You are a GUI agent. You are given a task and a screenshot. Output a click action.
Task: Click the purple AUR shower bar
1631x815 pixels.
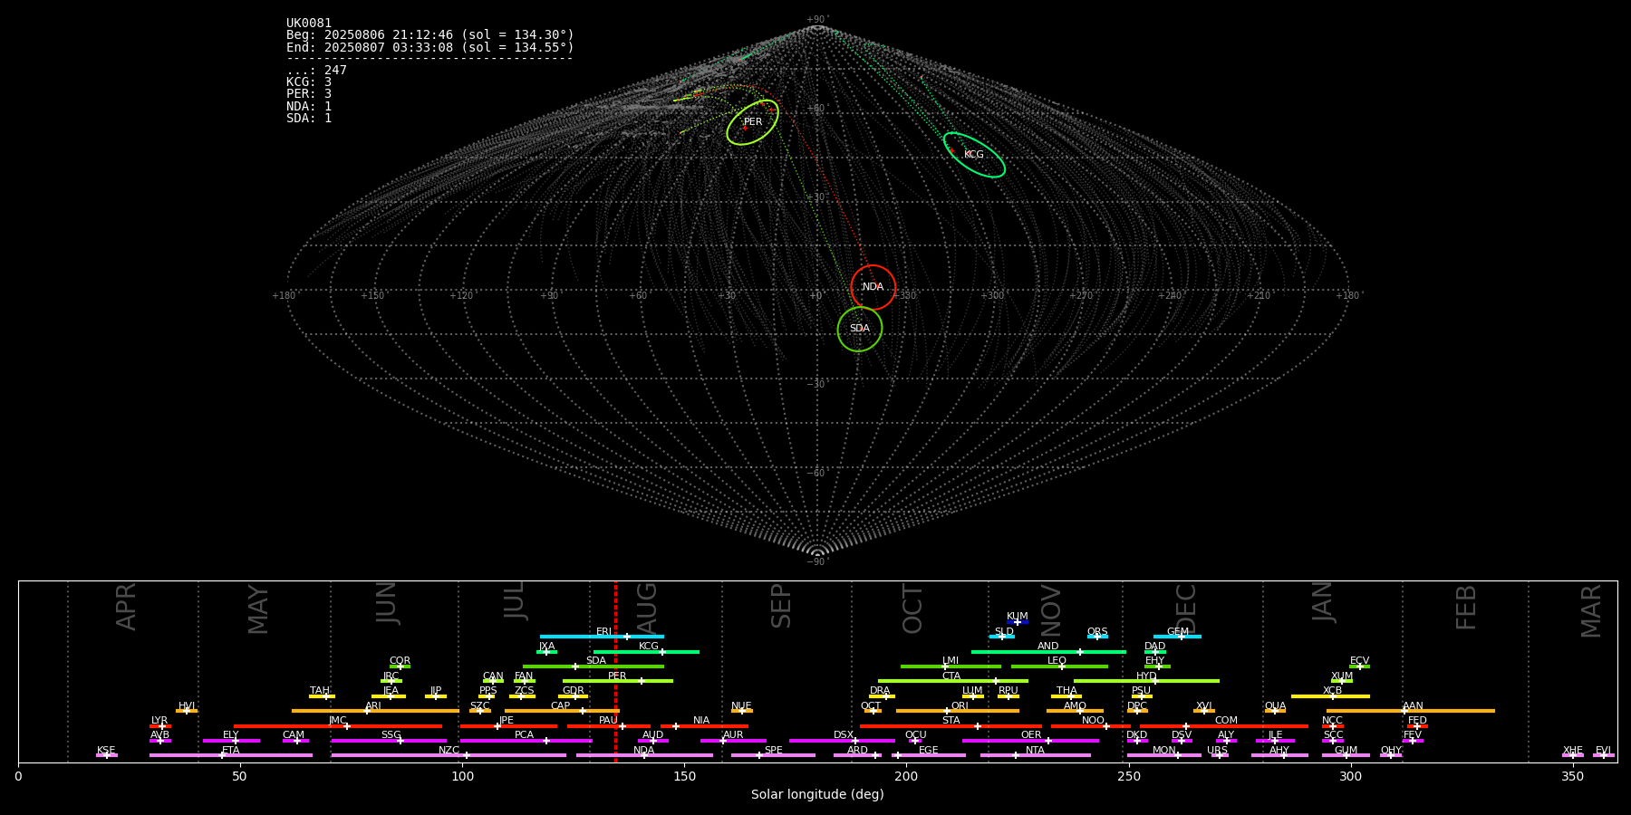click(733, 741)
